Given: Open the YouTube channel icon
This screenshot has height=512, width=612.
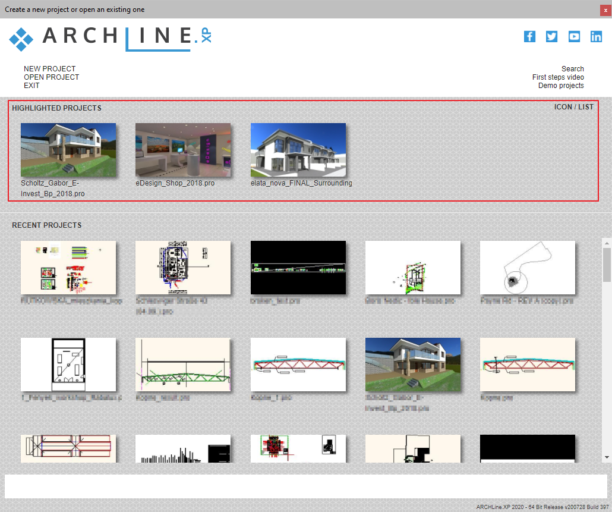Looking at the screenshot, I should (x=574, y=37).
